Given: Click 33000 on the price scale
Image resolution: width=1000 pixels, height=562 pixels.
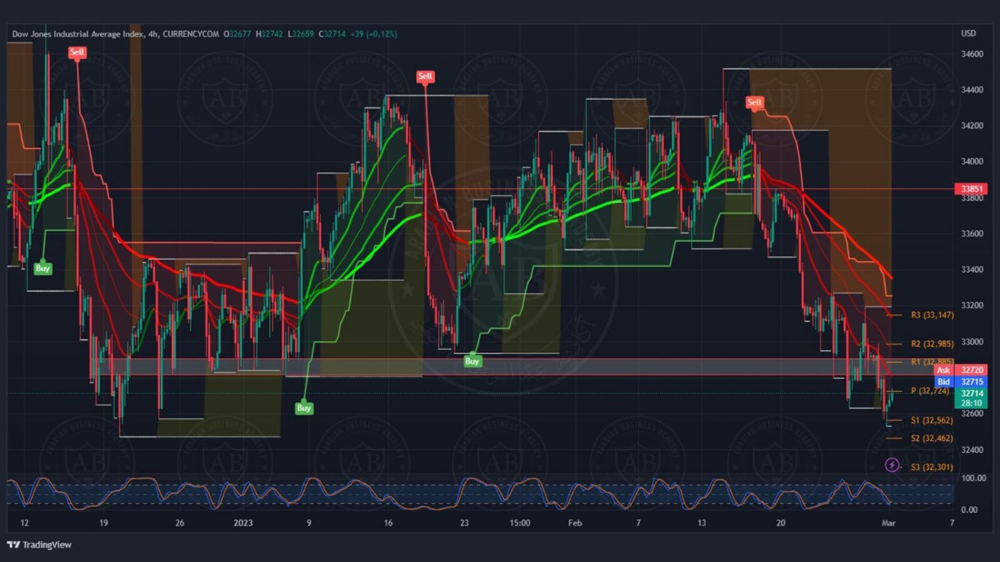Looking at the screenshot, I should click(972, 342).
